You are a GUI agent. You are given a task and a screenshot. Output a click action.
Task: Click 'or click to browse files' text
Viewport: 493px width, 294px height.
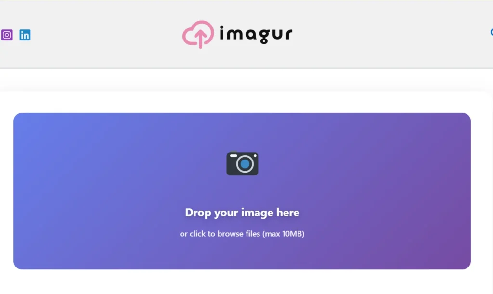click(x=220, y=234)
